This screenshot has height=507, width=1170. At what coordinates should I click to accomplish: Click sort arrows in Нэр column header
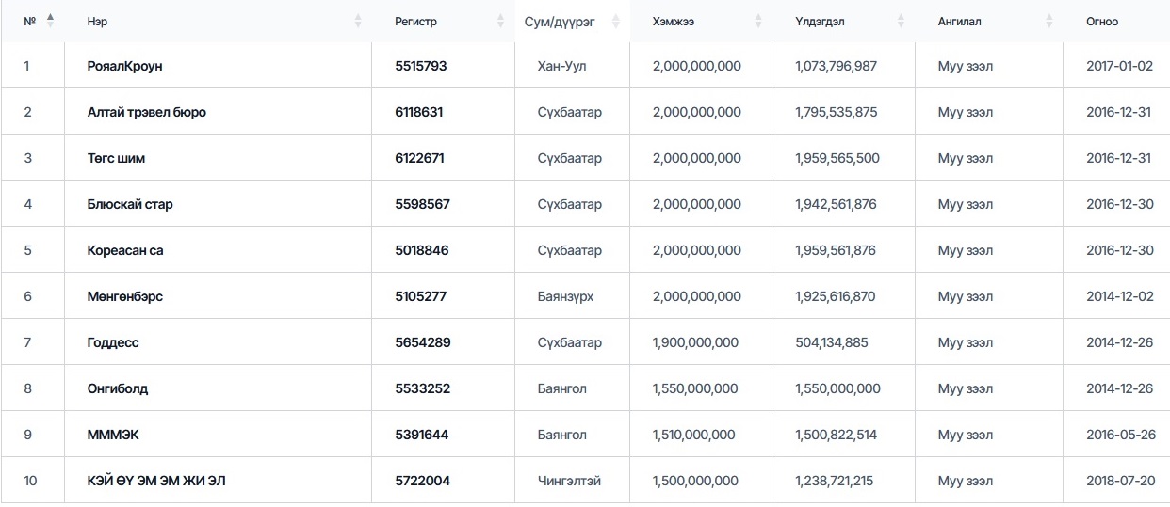click(358, 21)
